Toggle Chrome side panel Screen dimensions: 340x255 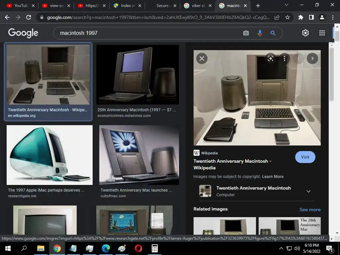pos(311,17)
